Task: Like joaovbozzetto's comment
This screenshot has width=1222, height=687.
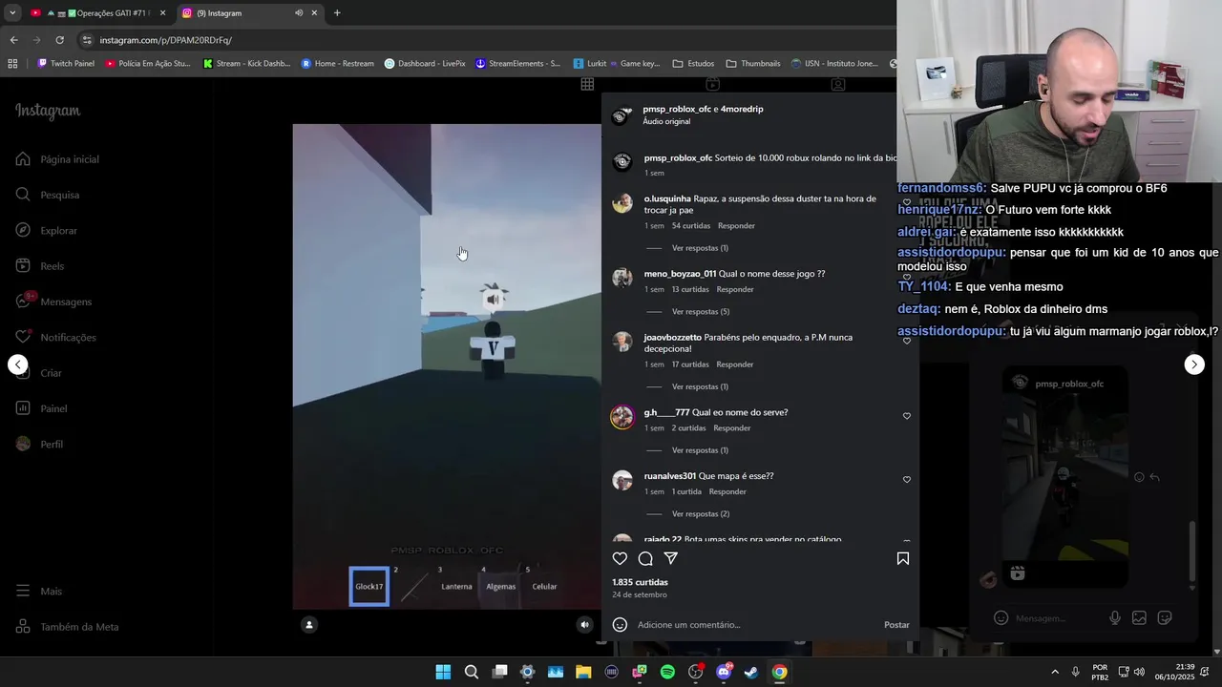Action: [x=907, y=341]
